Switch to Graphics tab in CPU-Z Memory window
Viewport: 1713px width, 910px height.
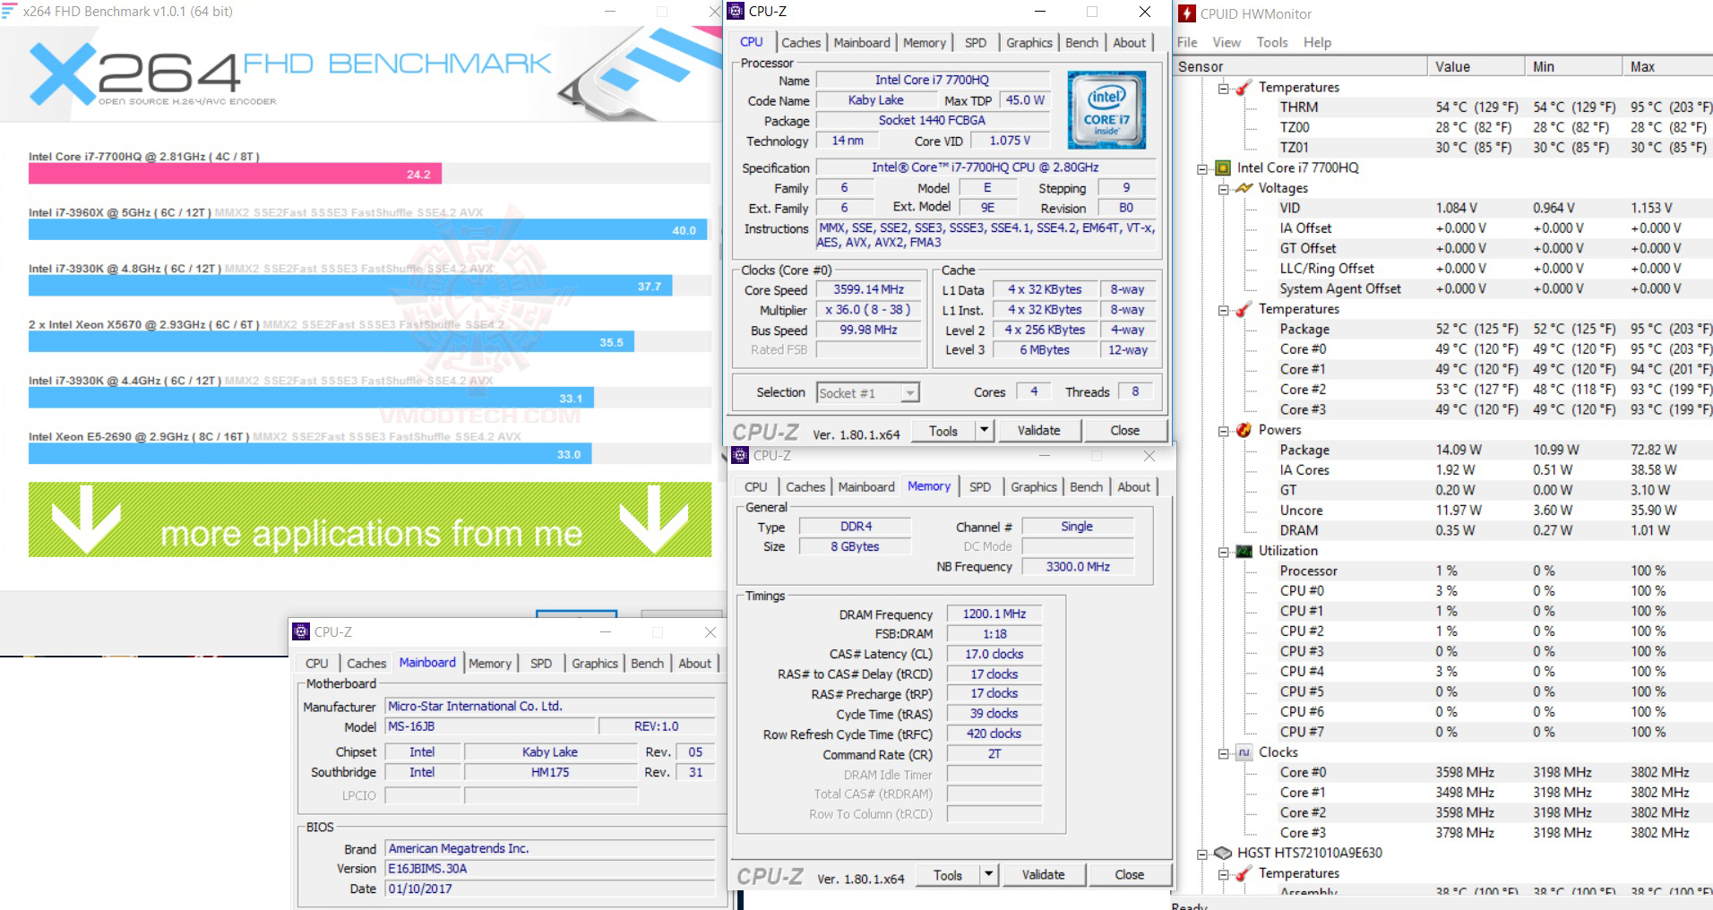pos(1034,487)
